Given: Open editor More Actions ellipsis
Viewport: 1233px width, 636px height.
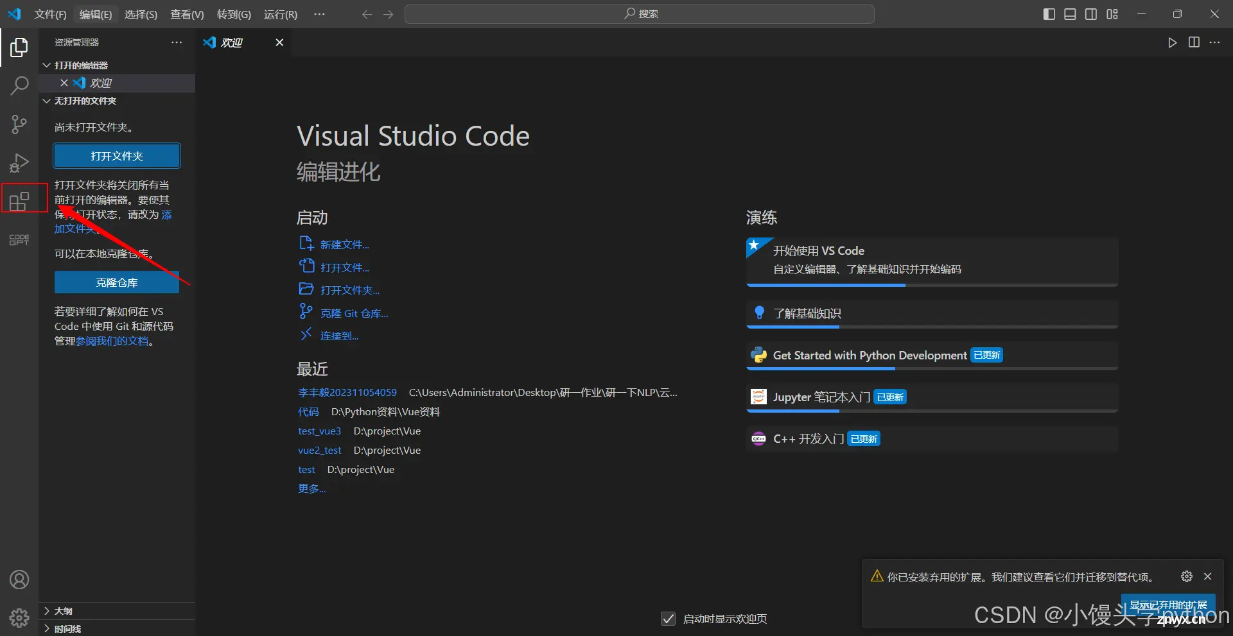Looking at the screenshot, I should click(x=1214, y=42).
